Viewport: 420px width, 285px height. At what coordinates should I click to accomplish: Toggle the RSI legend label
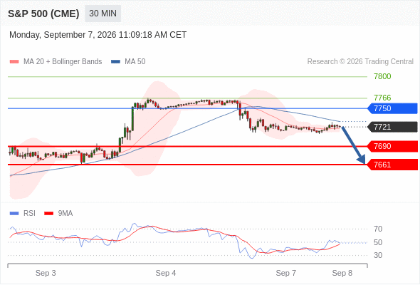coord(29,214)
